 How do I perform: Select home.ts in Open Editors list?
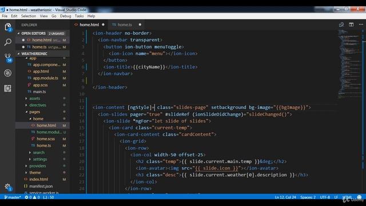click(x=43, y=47)
